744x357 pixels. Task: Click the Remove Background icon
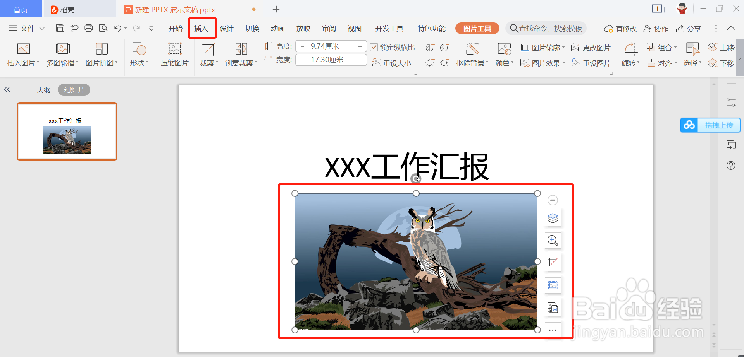472,49
